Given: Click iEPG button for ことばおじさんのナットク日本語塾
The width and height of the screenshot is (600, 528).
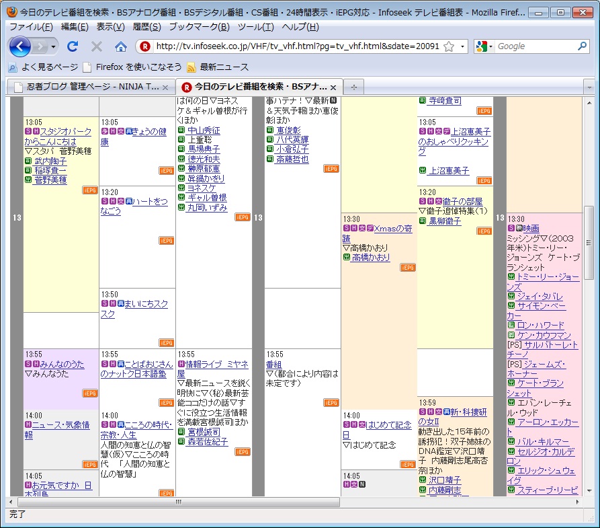Looking at the screenshot, I should click(167, 403).
